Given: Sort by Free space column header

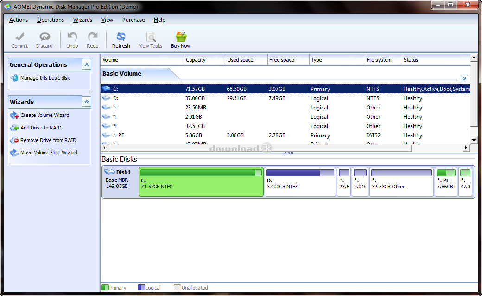Looking at the screenshot, I should pyautogui.click(x=288, y=60).
